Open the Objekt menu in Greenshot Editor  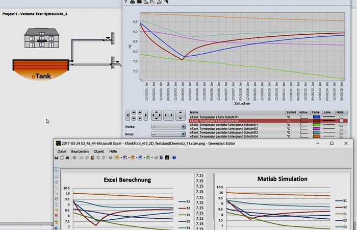98,151
